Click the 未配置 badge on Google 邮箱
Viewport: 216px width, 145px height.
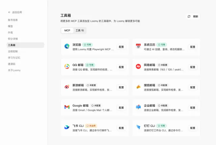coord(96,106)
